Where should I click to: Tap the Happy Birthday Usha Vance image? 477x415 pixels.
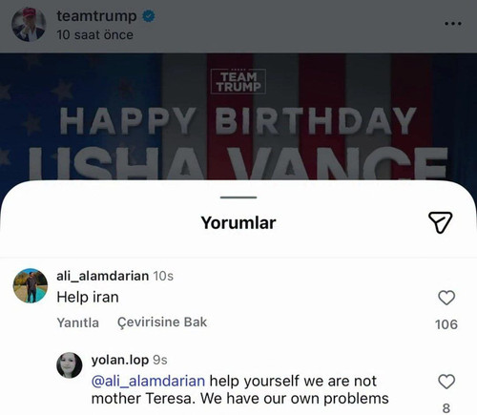point(238,117)
